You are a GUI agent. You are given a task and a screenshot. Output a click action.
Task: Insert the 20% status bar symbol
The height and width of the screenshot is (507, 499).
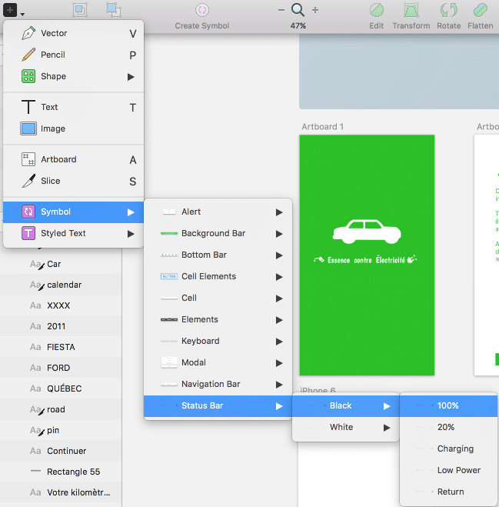click(x=446, y=428)
